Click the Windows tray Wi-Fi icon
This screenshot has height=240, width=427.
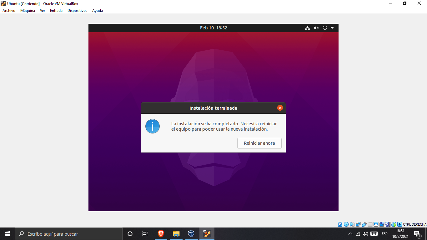click(x=358, y=234)
